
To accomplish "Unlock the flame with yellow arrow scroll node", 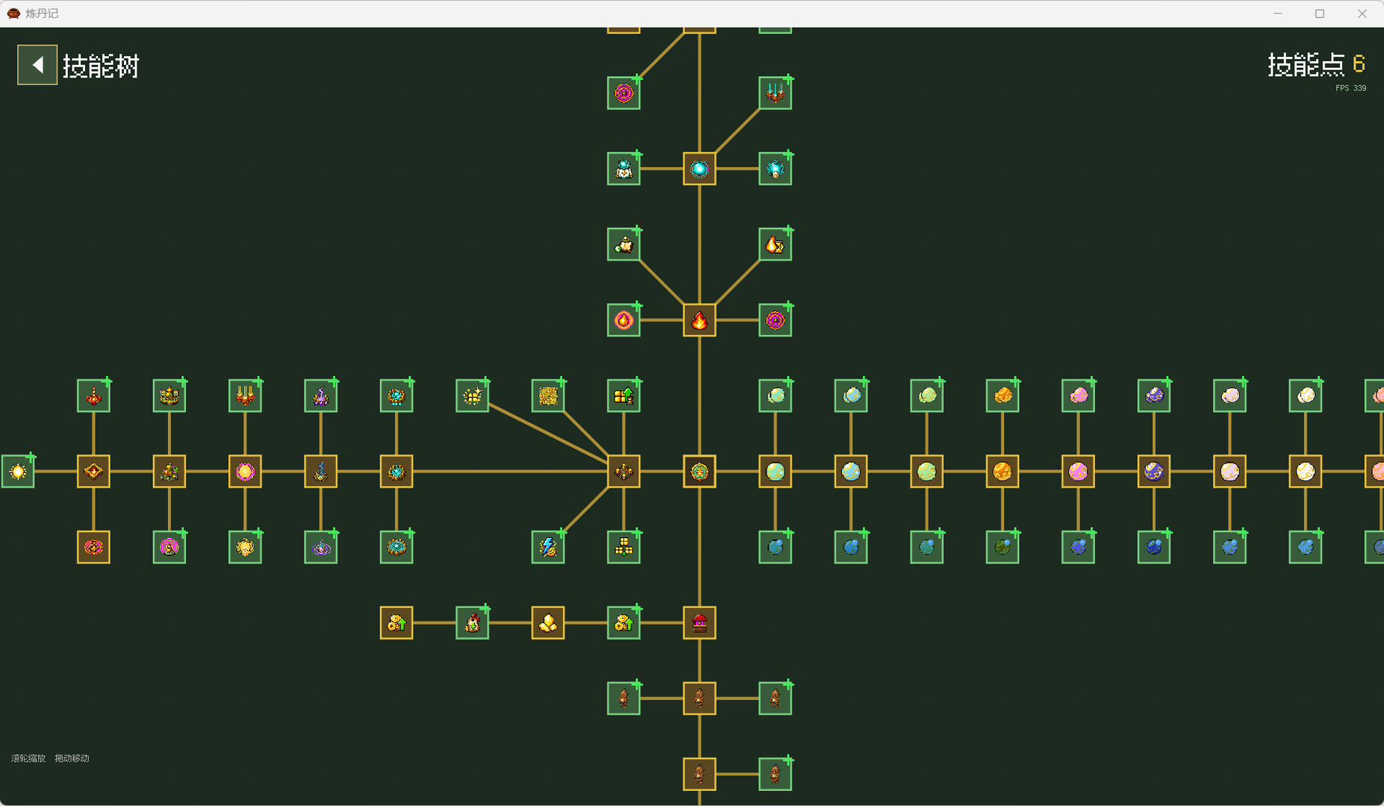I will coord(775,244).
